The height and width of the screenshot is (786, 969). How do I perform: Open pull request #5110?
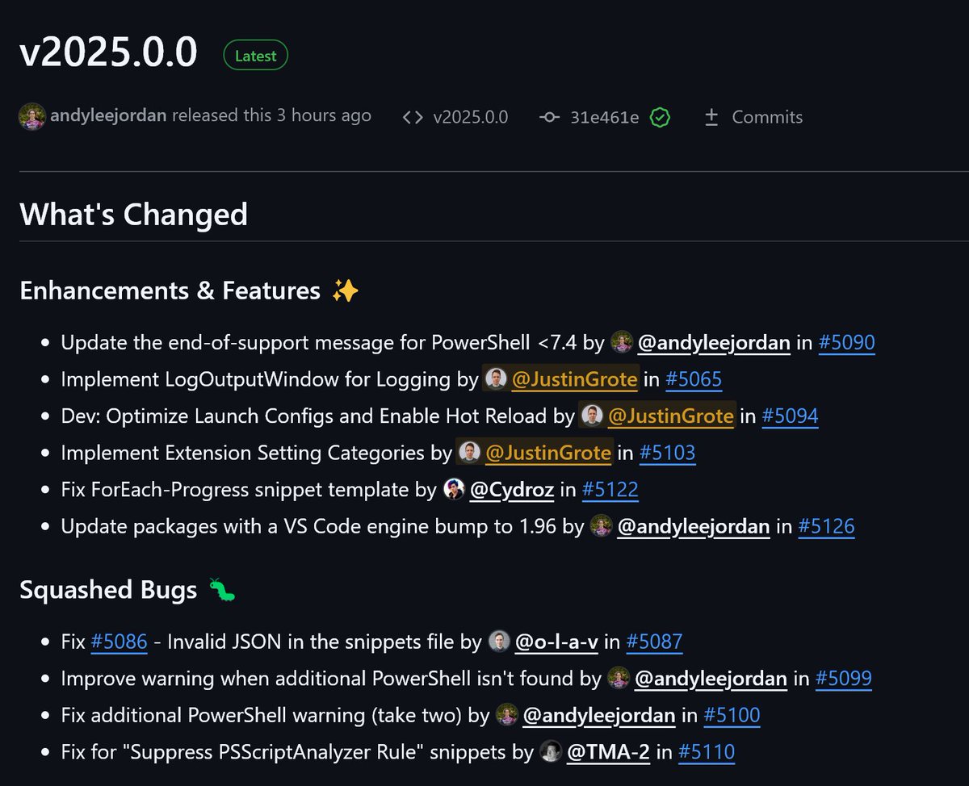coord(706,753)
